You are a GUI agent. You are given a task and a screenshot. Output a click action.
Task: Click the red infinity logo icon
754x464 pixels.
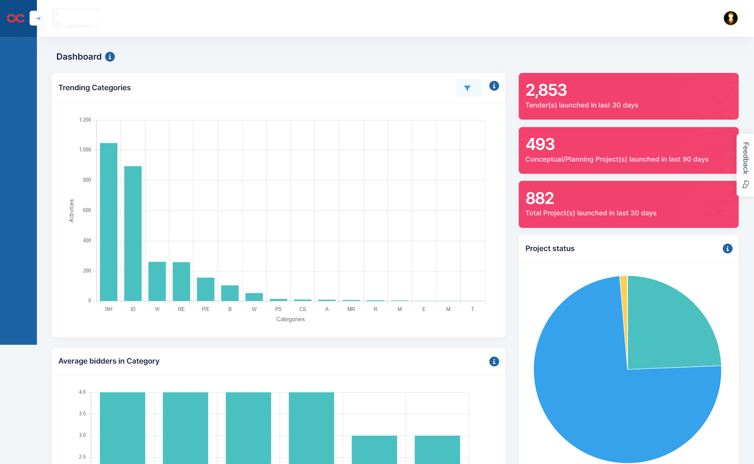click(16, 18)
